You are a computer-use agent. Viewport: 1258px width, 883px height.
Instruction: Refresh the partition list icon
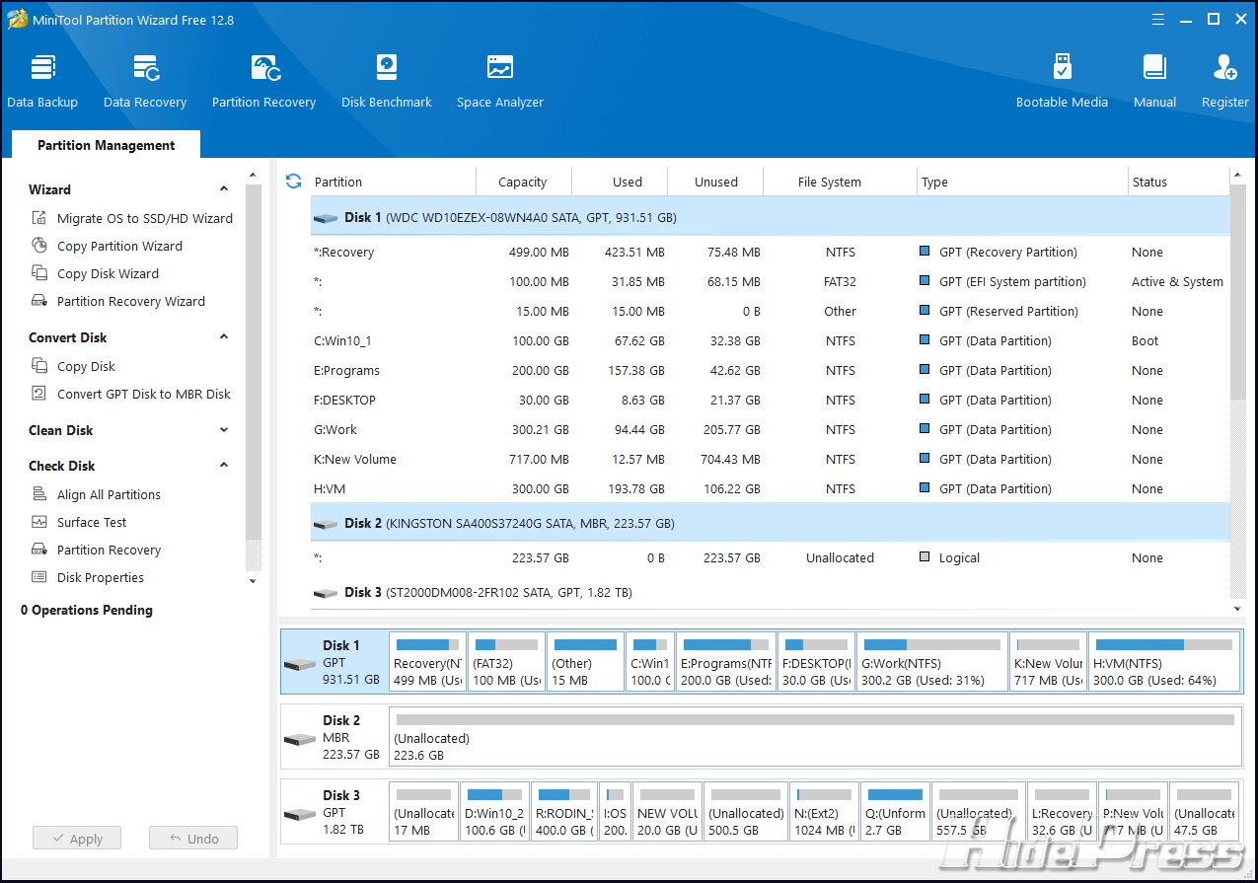pyautogui.click(x=293, y=182)
